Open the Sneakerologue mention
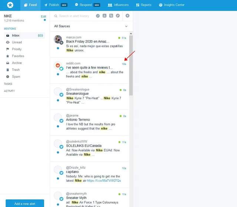Screen dimensions: 237x207 click(90, 97)
